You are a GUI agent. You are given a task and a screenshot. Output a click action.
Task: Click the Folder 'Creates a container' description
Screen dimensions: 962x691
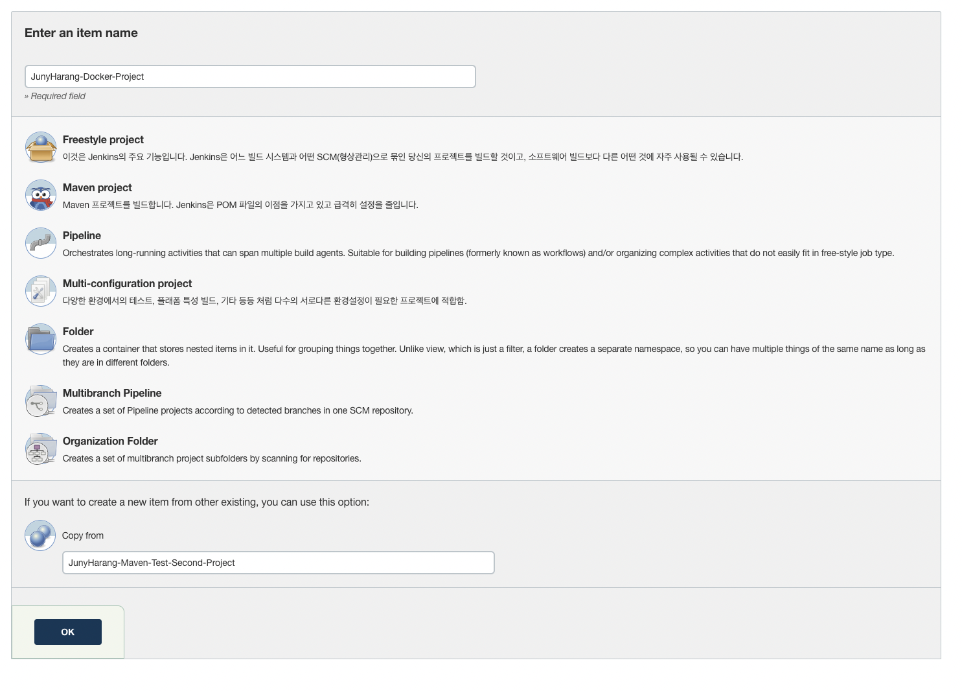click(494, 355)
